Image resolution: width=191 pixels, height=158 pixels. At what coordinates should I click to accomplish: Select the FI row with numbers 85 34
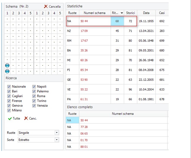(117, 70)
